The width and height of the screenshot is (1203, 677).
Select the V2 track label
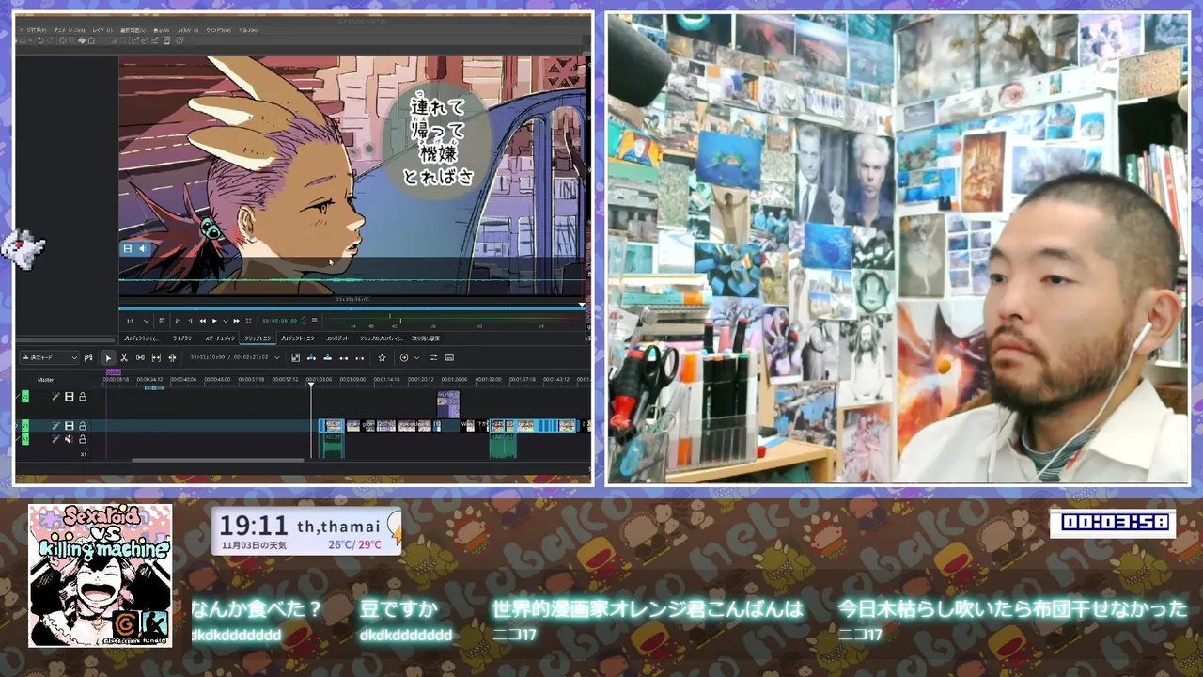click(x=25, y=397)
